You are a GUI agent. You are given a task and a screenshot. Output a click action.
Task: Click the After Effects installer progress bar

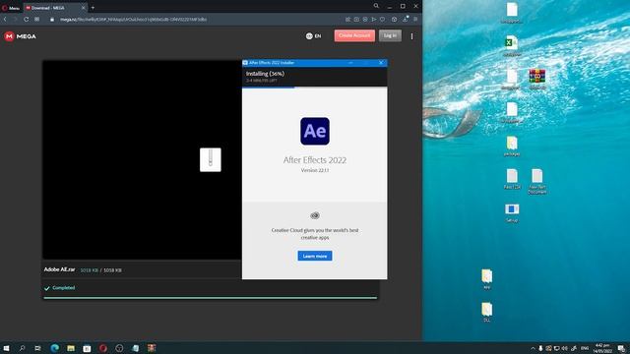coord(315,87)
